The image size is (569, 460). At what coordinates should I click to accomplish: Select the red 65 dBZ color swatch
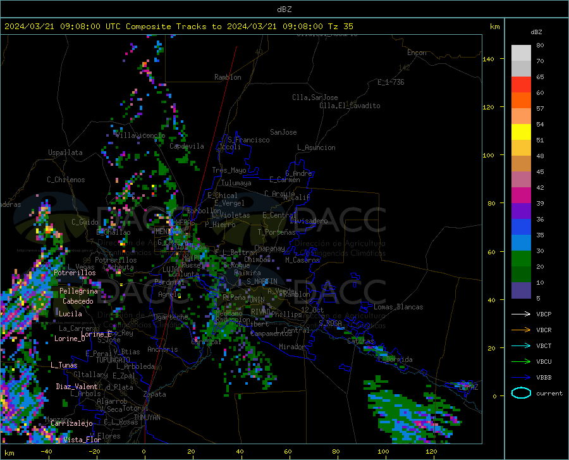pyautogui.click(x=521, y=85)
